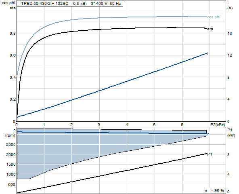Click the 1000 rpm tick label
Viewport: 239px width, 194px height.
pos(11,174)
